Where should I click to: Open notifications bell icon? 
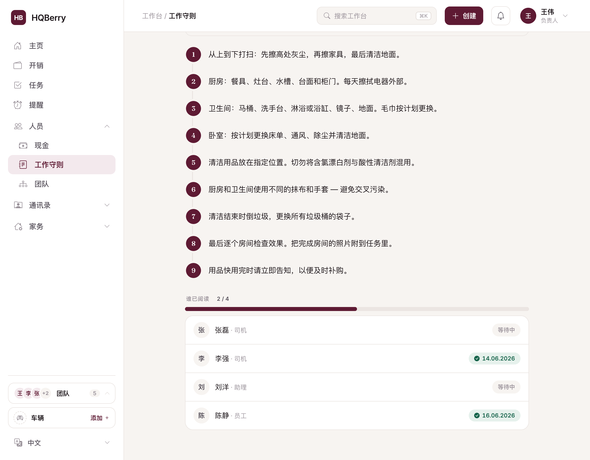[500, 16]
